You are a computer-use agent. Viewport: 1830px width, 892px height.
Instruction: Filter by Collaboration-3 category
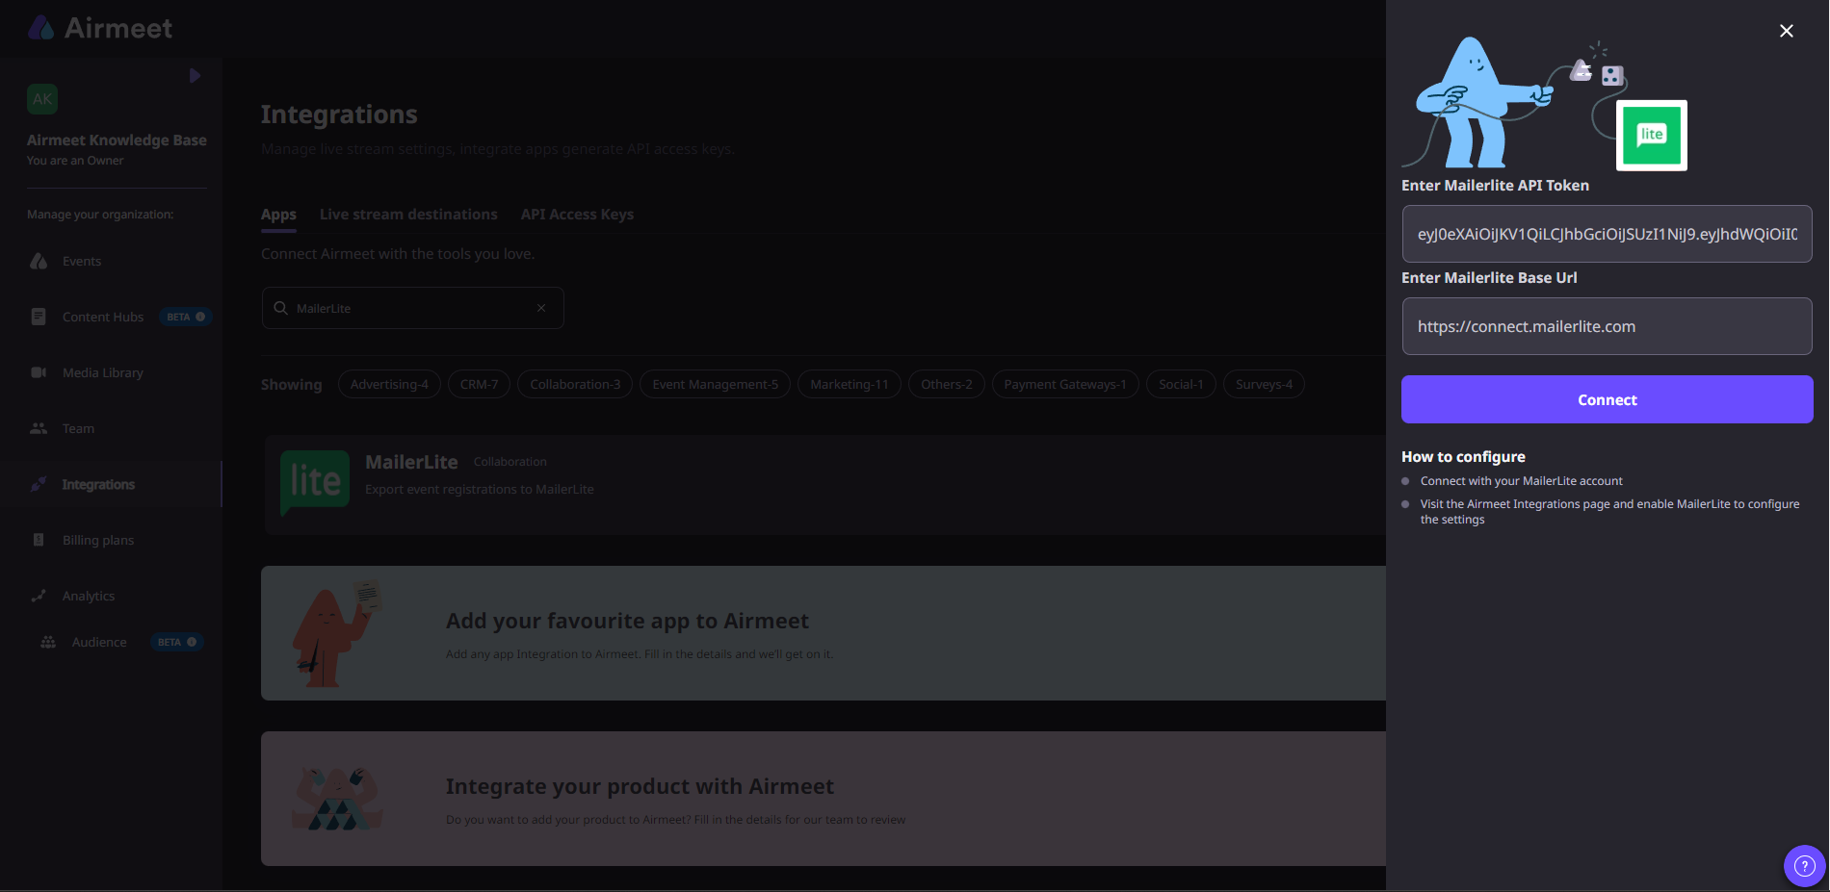tap(575, 384)
